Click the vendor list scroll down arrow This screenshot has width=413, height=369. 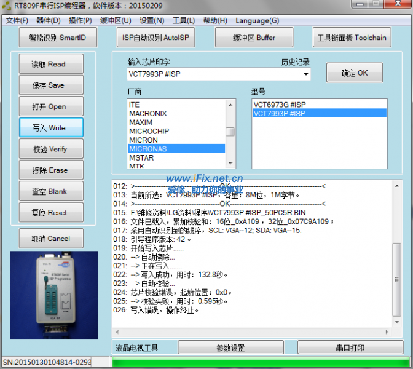click(x=230, y=163)
